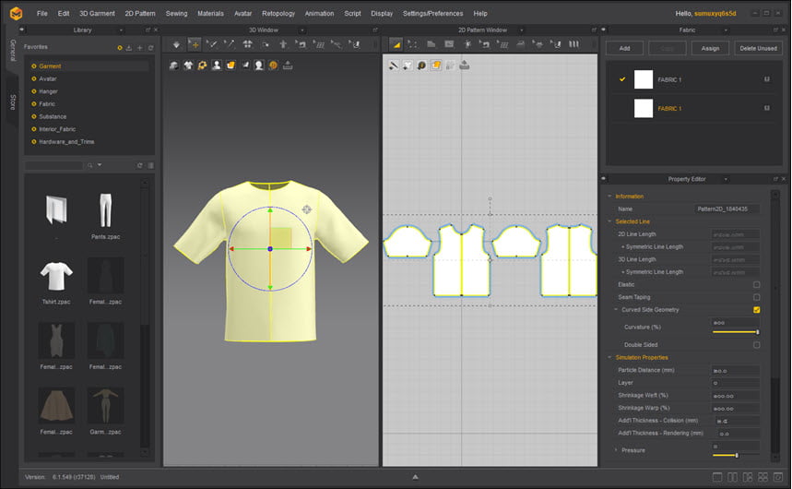
Task: Open the Property Editor title dropdown
Action: coord(726,179)
